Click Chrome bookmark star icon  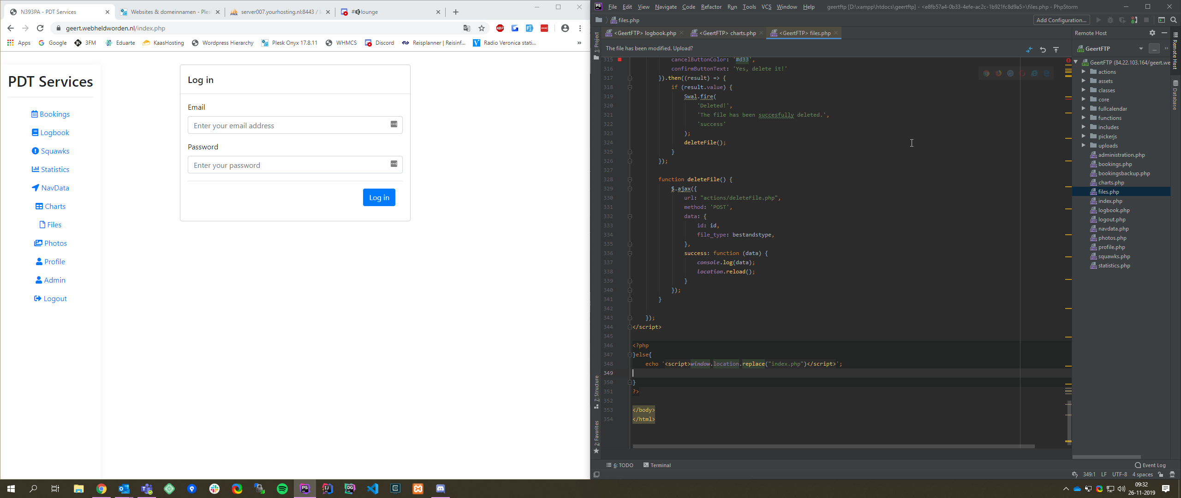[482, 28]
